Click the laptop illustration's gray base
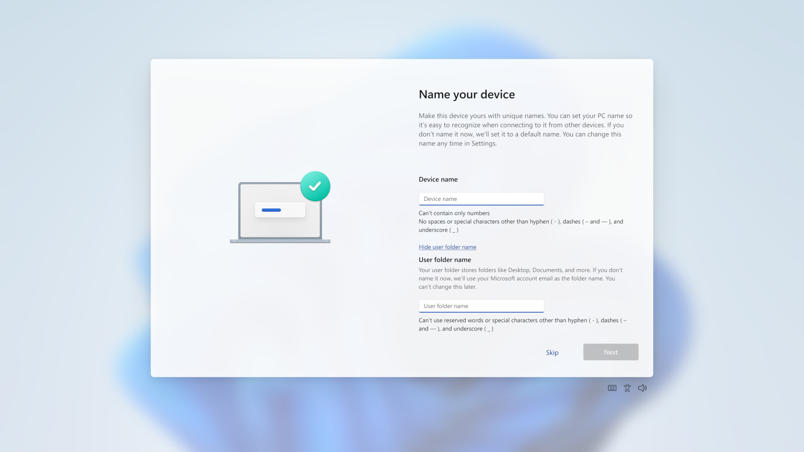Viewport: 804px width, 452px height. click(280, 241)
